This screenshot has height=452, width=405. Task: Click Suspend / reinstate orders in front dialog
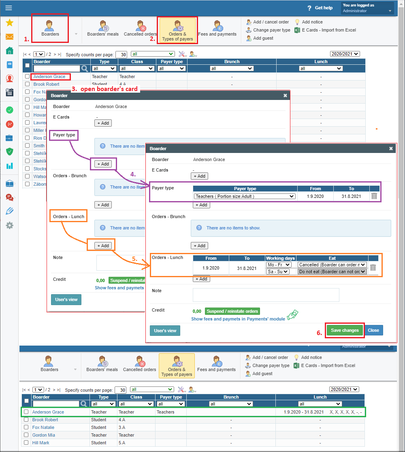232,311
